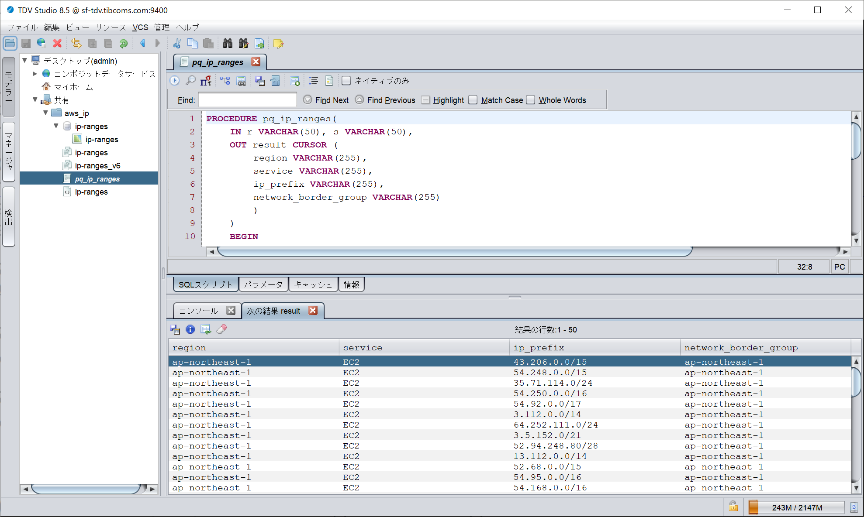Click the eraser clear results icon
Viewport: 864px width, 517px height.
point(222,329)
